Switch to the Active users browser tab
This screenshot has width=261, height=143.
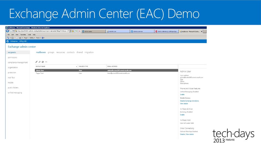point(94,31)
